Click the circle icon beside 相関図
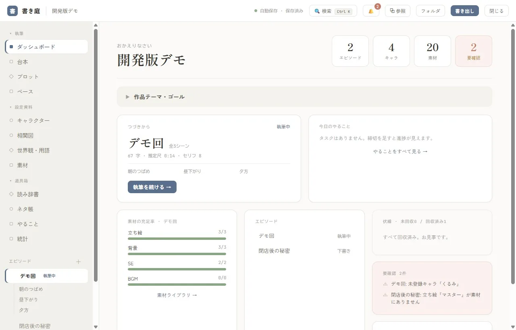516x330 pixels. coord(11,135)
